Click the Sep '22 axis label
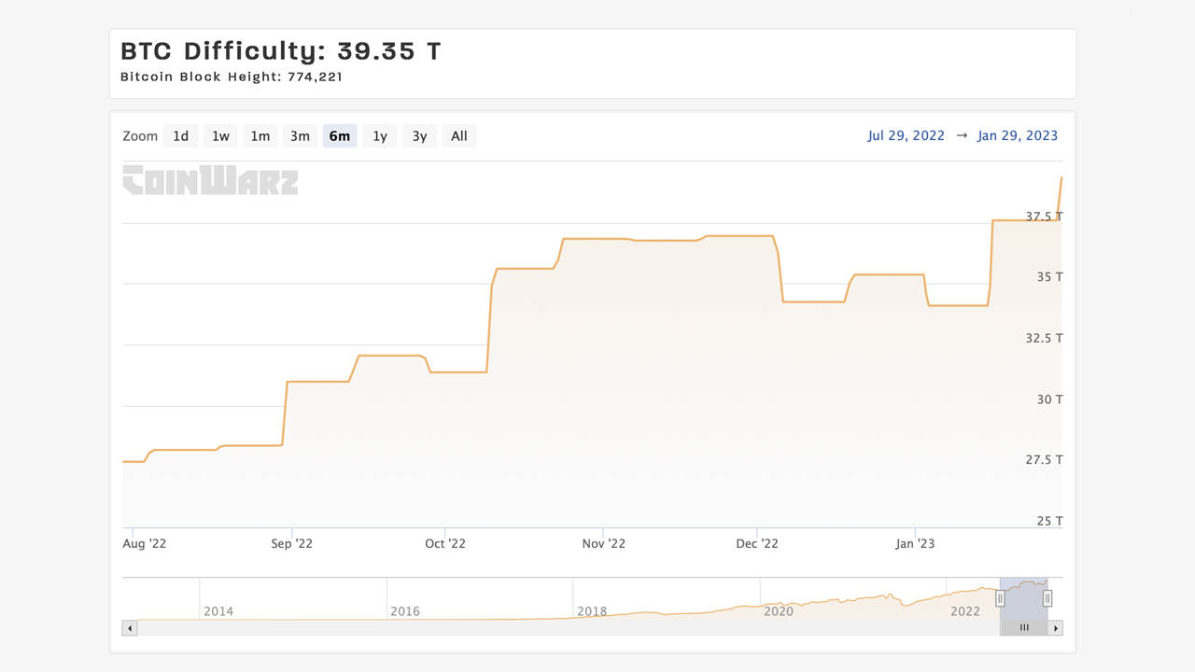 (292, 543)
